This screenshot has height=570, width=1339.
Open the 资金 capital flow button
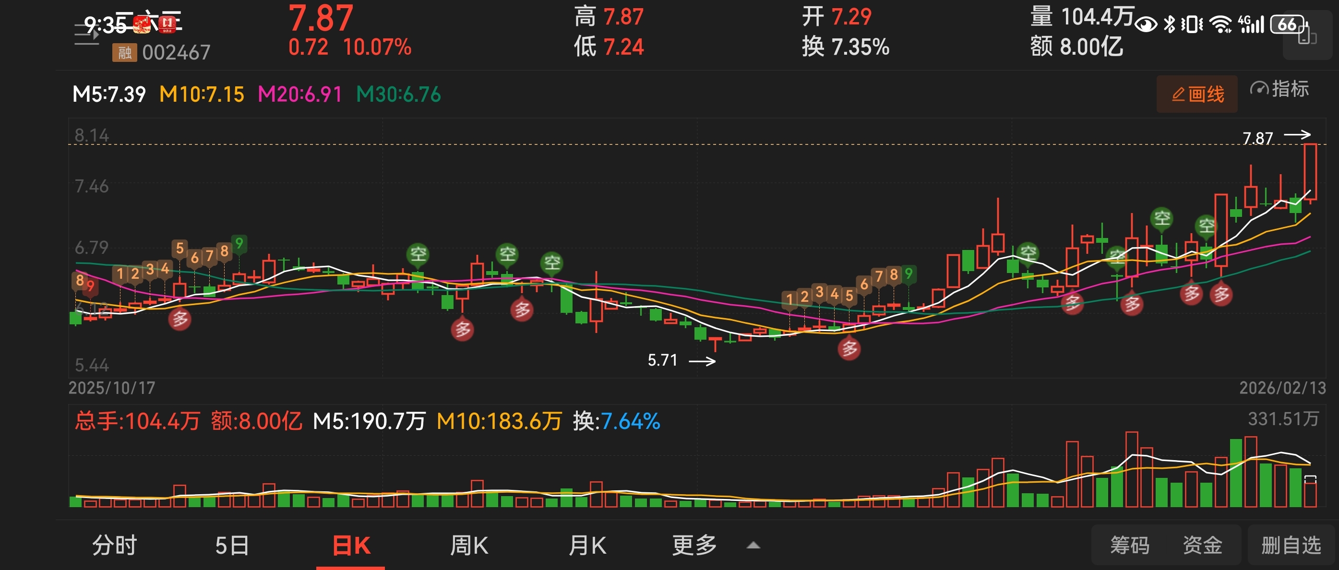(1202, 546)
